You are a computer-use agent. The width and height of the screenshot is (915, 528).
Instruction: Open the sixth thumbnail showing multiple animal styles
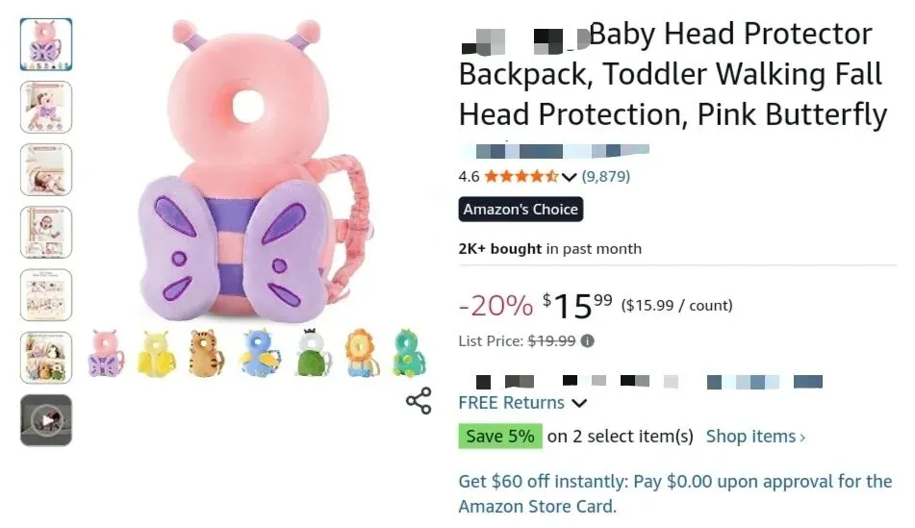tap(46, 357)
